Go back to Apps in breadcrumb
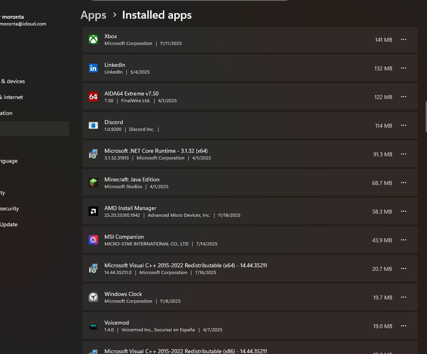The height and width of the screenshot is (354, 427). pos(93,15)
